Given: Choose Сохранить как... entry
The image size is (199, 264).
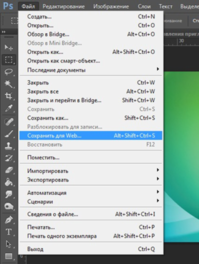Looking at the screenshot, I should coord(91,118).
